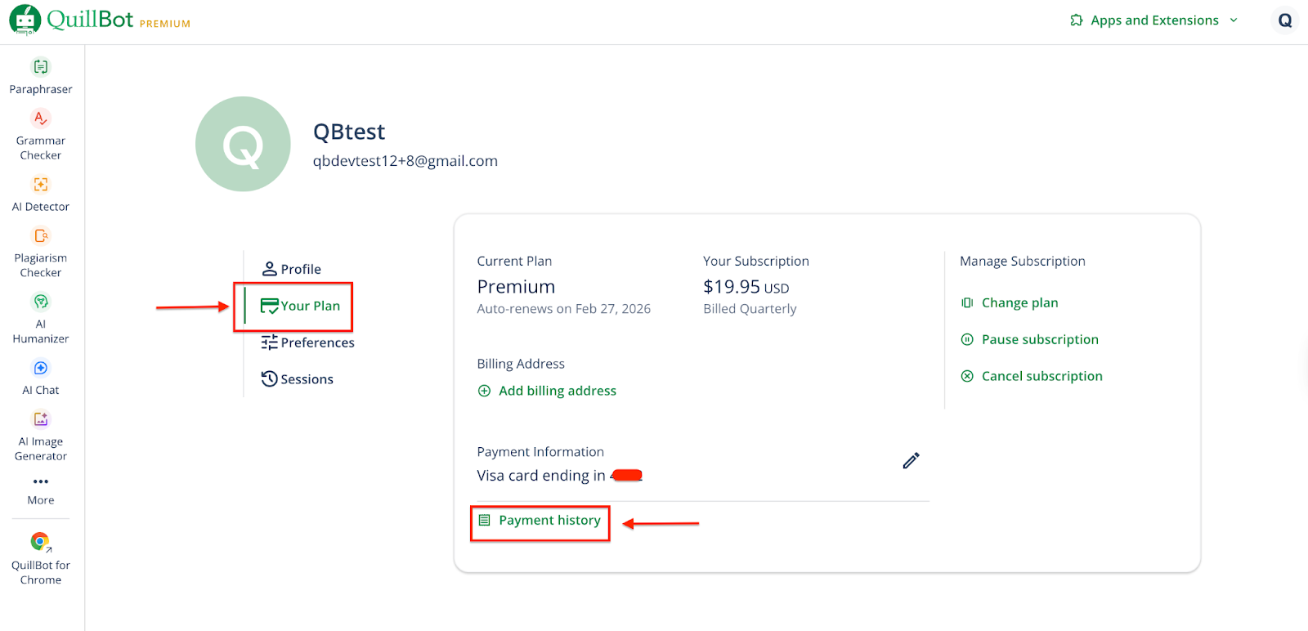The width and height of the screenshot is (1308, 631).
Task: Expand Apps and Extensions dropdown
Action: coord(1154,20)
